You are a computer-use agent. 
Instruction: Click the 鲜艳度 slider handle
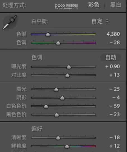pos(67,146)
